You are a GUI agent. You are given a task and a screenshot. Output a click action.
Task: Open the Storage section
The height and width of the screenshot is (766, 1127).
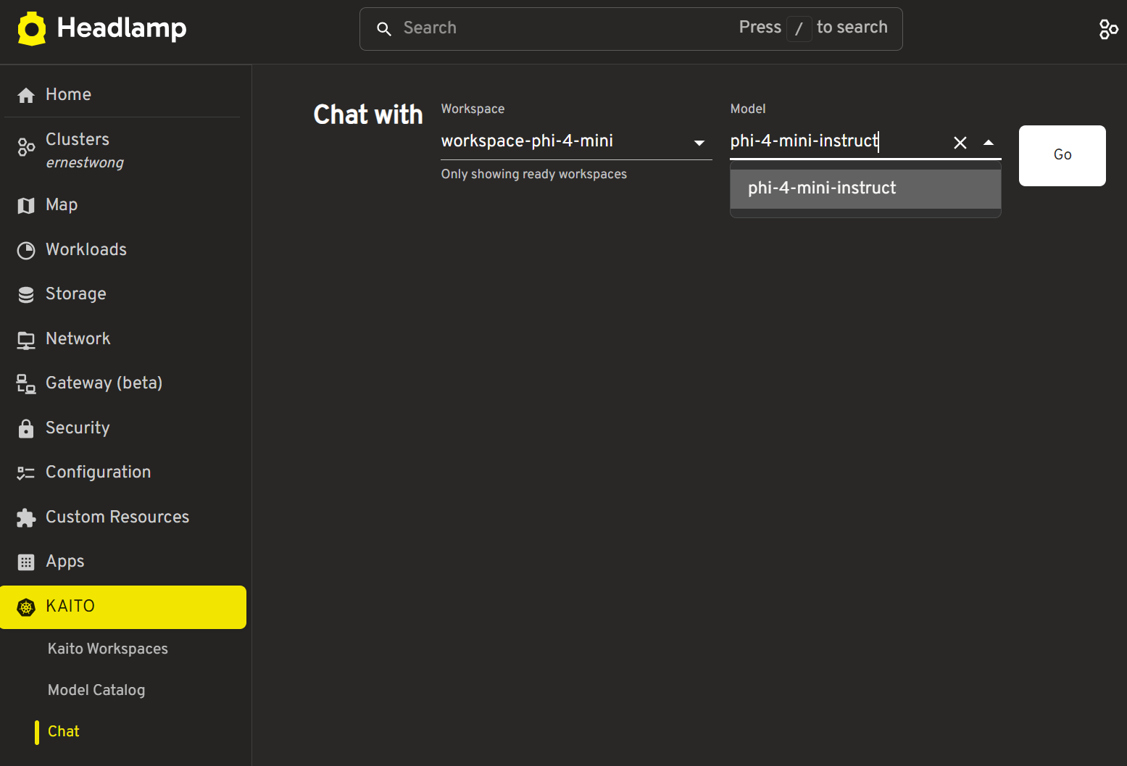coord(123,294)
